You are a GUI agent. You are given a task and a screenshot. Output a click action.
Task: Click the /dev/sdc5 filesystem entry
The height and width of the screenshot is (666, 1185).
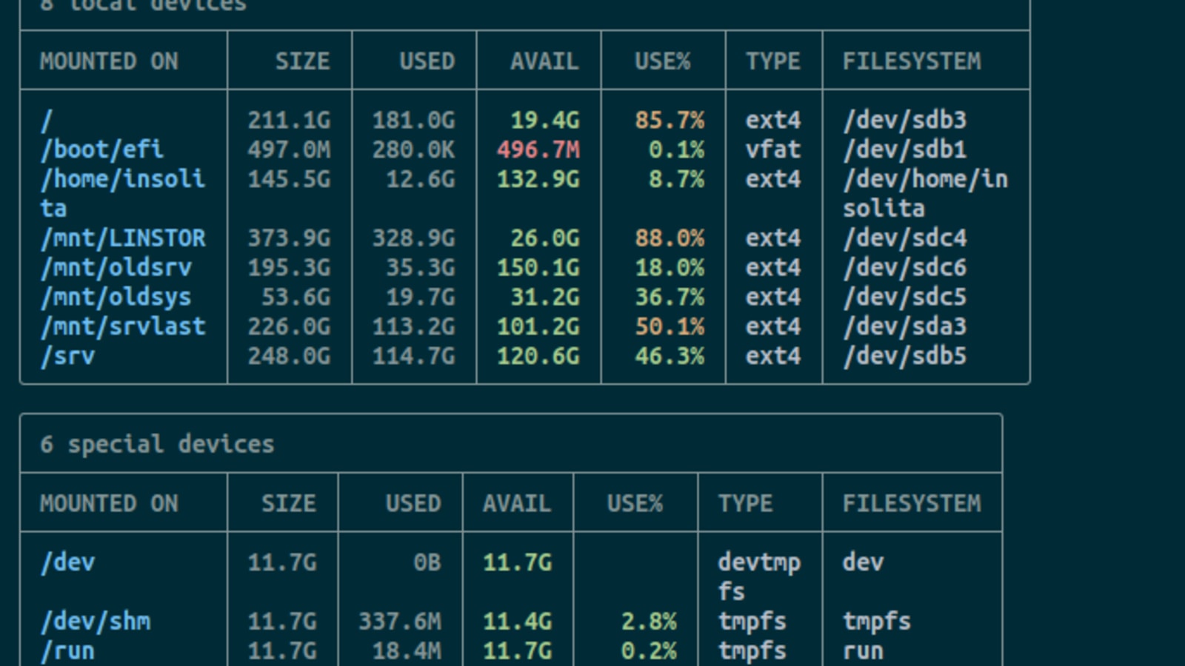point(905,297)
